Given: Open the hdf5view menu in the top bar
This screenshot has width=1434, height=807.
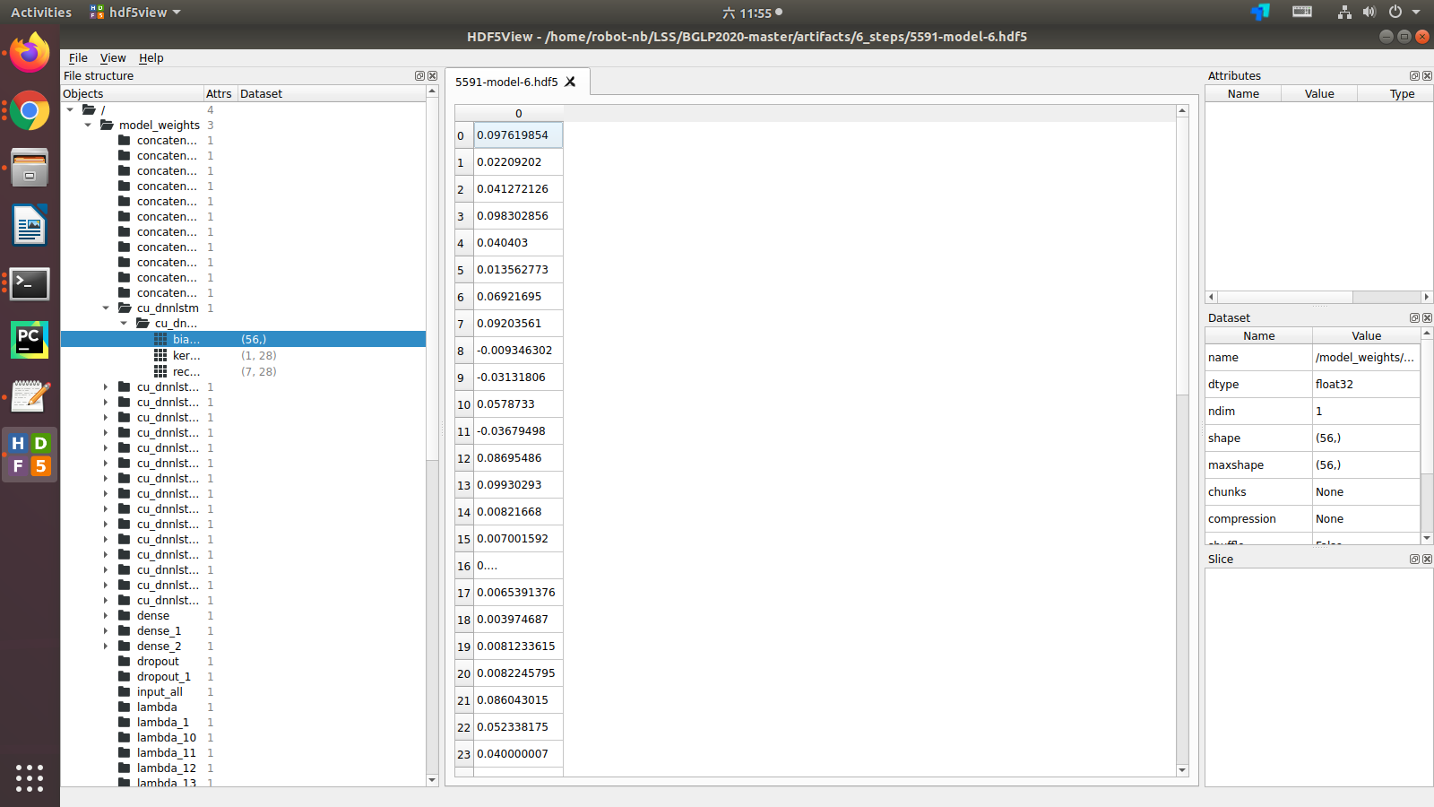Looking at the screenshot, I should coord(134,12).
